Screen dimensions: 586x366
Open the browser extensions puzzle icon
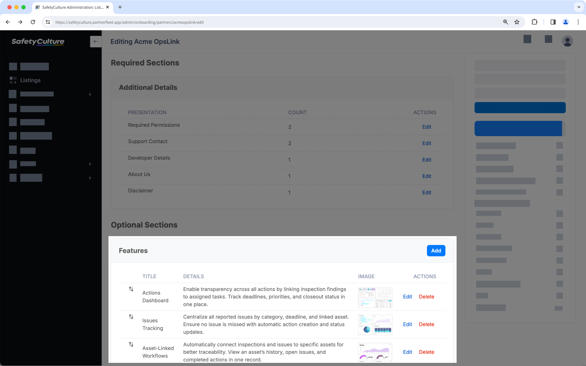coord(534,22)
